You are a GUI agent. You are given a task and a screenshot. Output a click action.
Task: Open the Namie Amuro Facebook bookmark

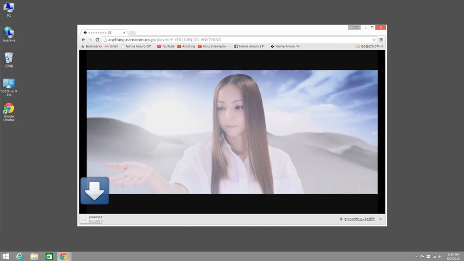250,46
